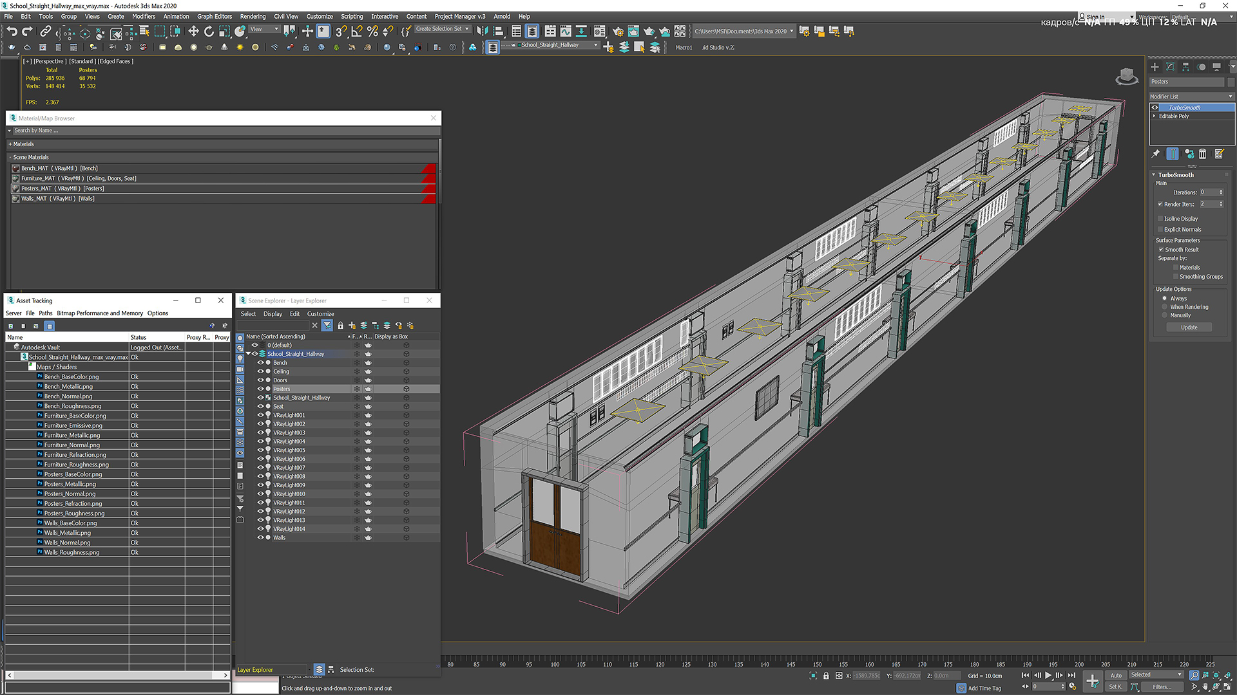Toggle visibility of VRayLight001 in explorer
The height and width of the screenshot is (695, 1237).
[x=261, y=416]
